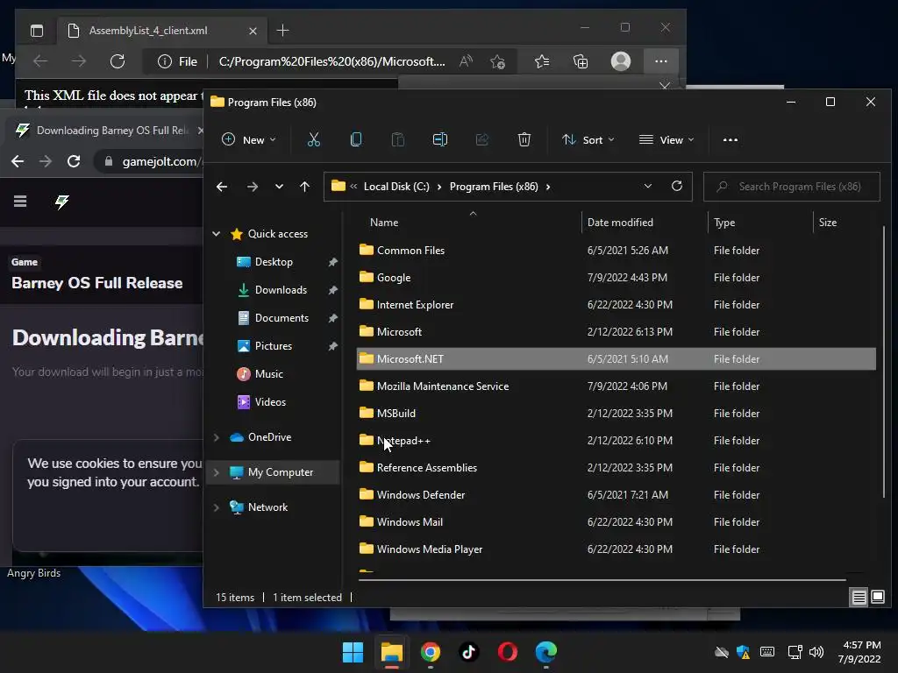Select Downloads in Quick access

pos(281,290)
